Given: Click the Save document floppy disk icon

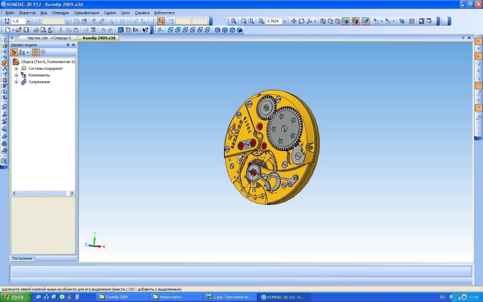Looking at the screenshot, I should click(x=26, y=30).
